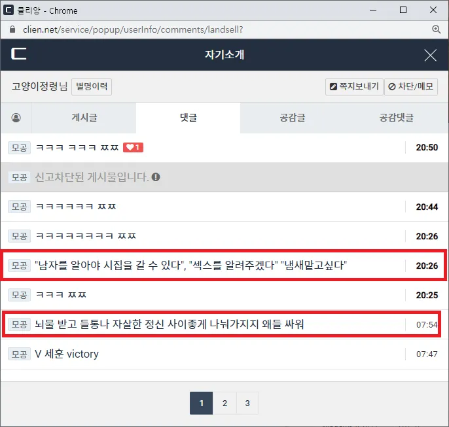The image size is (449, 427).
Task: Click 차단/메모 button
Action: pos(411,87)
